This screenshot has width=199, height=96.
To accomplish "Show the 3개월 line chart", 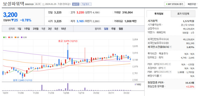I will click(x=36, y=29).
